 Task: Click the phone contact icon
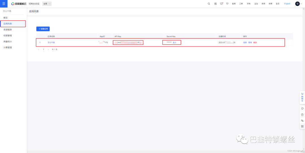[302, 121]
